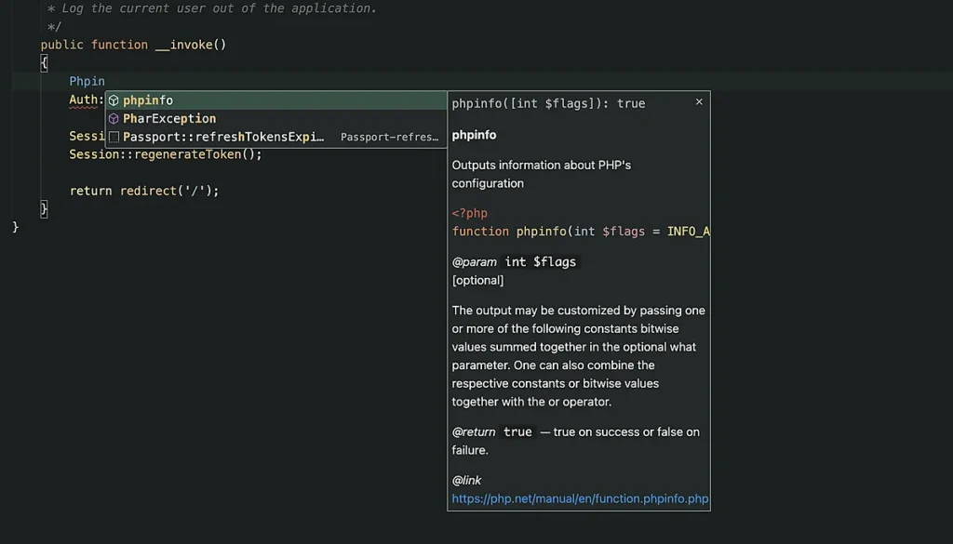Click the PharException class icon
Image resolution: width=953 pixels, height=544 pixels.
(115, 118)
